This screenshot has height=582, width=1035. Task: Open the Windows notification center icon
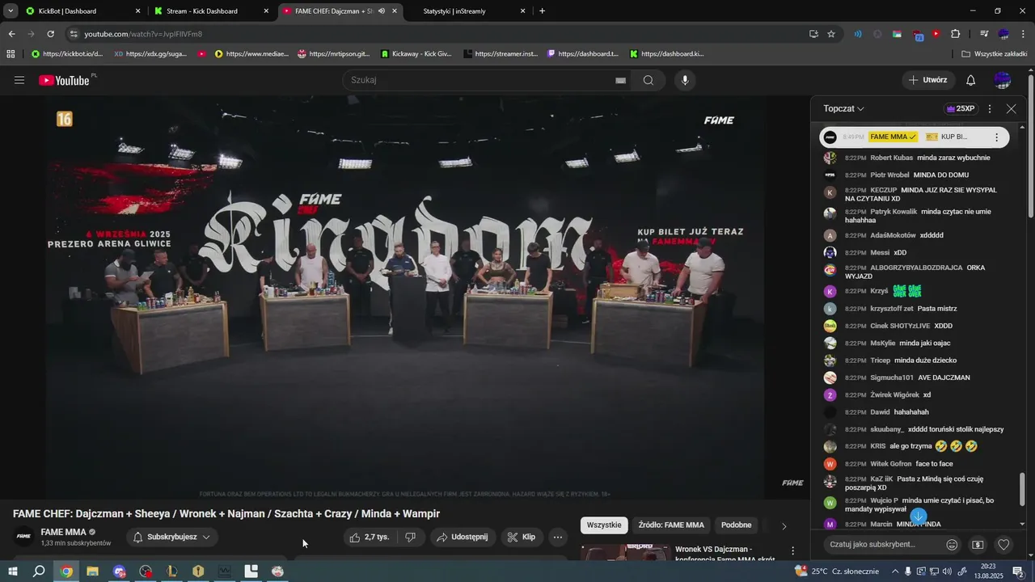click(x=1019, y=571)
